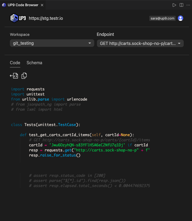This screenshot has width=192, height=221.
Task: Open the user avatar profile icon
Action: pos(181,18)
